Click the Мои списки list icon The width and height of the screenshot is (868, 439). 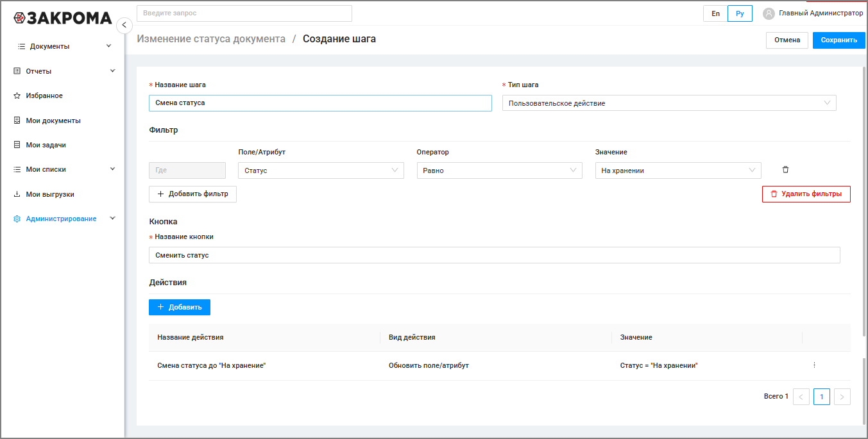(x=17, y=169)
